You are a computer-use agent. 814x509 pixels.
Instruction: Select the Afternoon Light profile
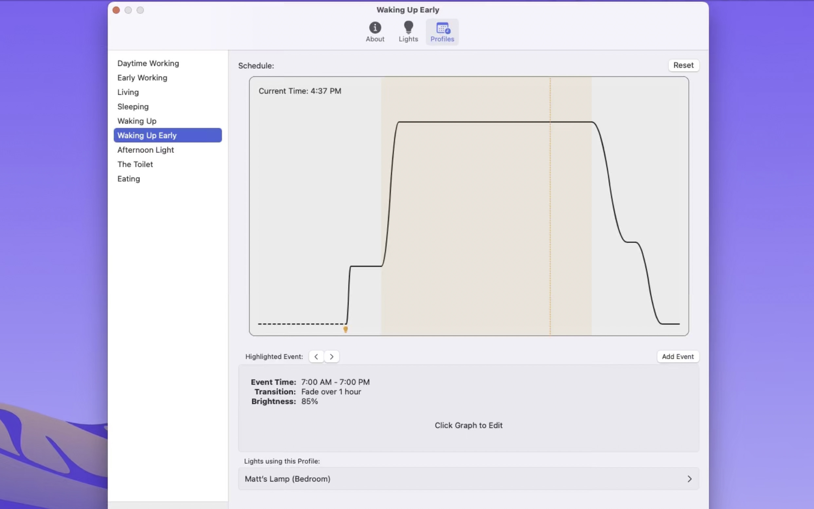point(145,150)
